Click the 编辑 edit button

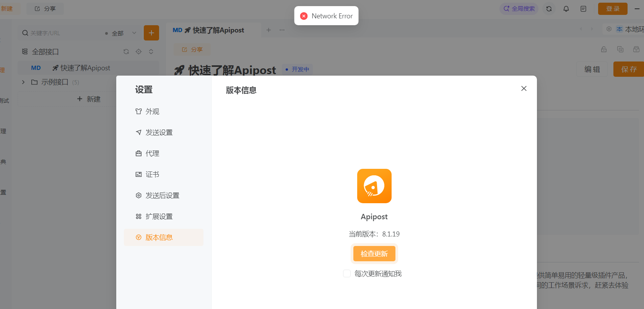[592, 69]
